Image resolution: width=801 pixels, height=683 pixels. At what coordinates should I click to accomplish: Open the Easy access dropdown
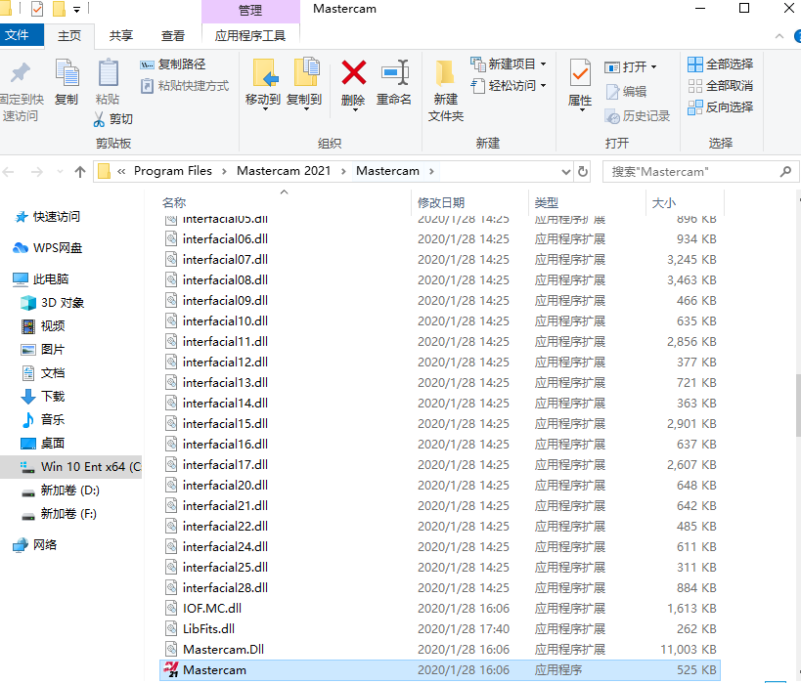tap(509, 86)
